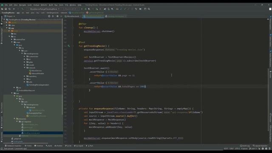Open the Git tool window at bottom
The height and width of the screenshot is (153, 272).
coord(68,146)
